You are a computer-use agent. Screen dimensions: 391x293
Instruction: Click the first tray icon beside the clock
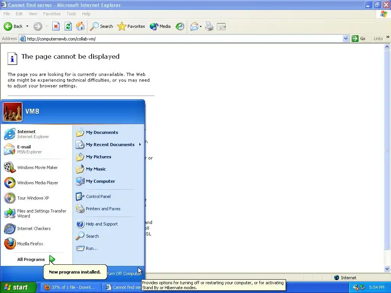[x=355, y=287]
